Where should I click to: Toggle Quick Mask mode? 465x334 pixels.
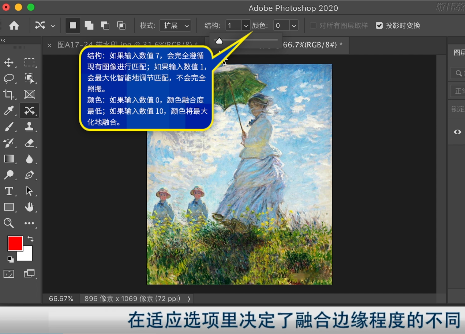coord(9,273)
